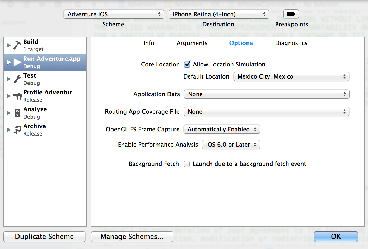Open the iPhone Retina destination dropdown

click(219, 14)
